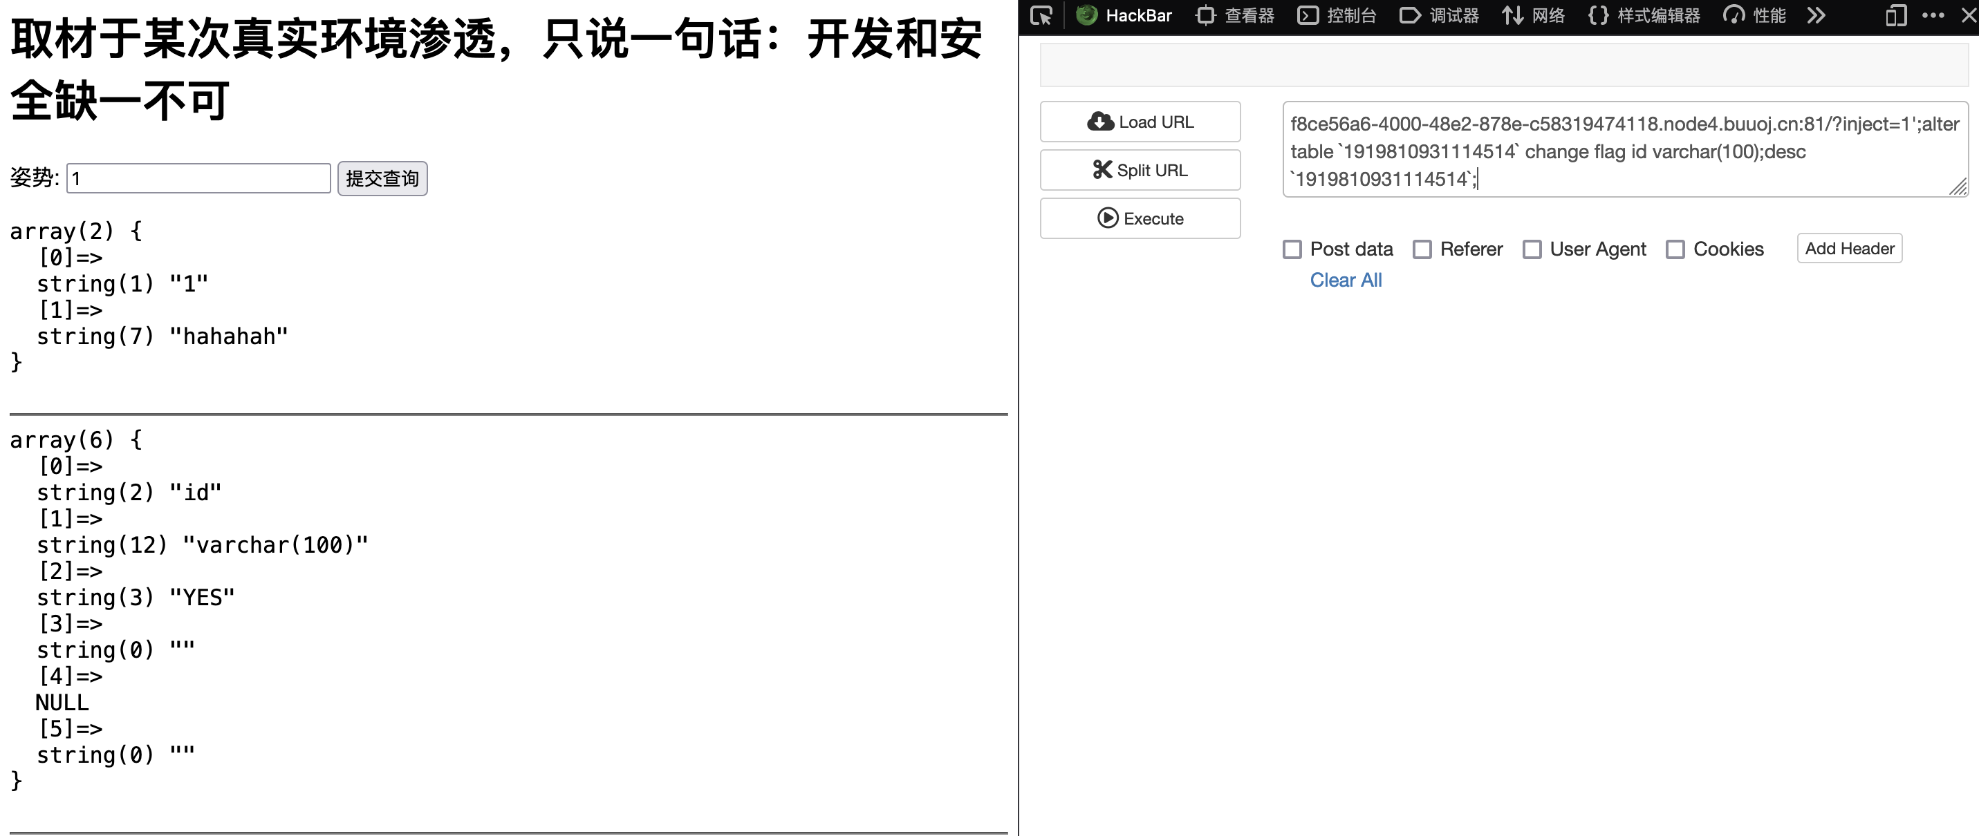Click the element picker icon in devtools

click(x=1041, y=15)
